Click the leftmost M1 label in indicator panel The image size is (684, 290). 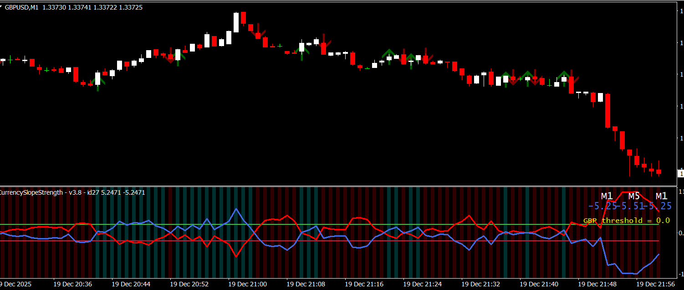click(x=607, y=196)
